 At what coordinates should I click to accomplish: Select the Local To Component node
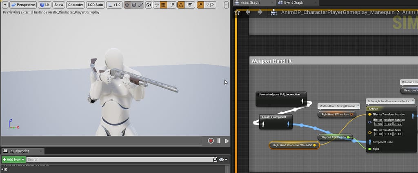(x=276, y=122)
